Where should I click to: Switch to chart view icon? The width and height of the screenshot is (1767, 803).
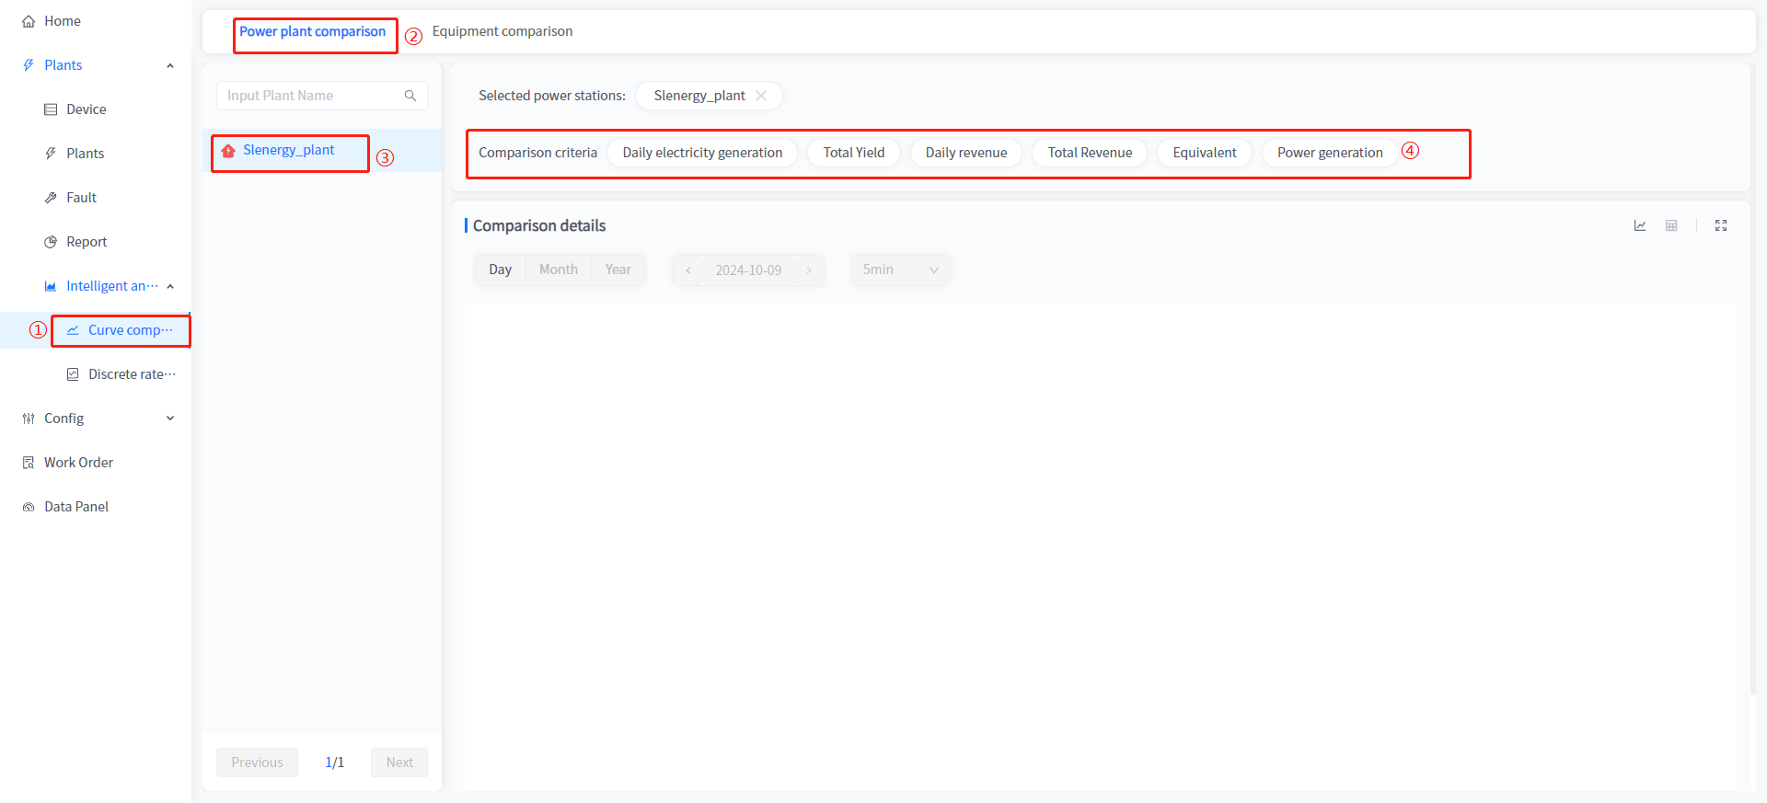click(x=1640, y=225)
